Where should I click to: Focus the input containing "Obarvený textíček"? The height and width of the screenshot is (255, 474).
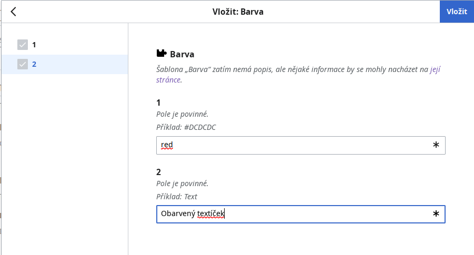pos(300,214)
